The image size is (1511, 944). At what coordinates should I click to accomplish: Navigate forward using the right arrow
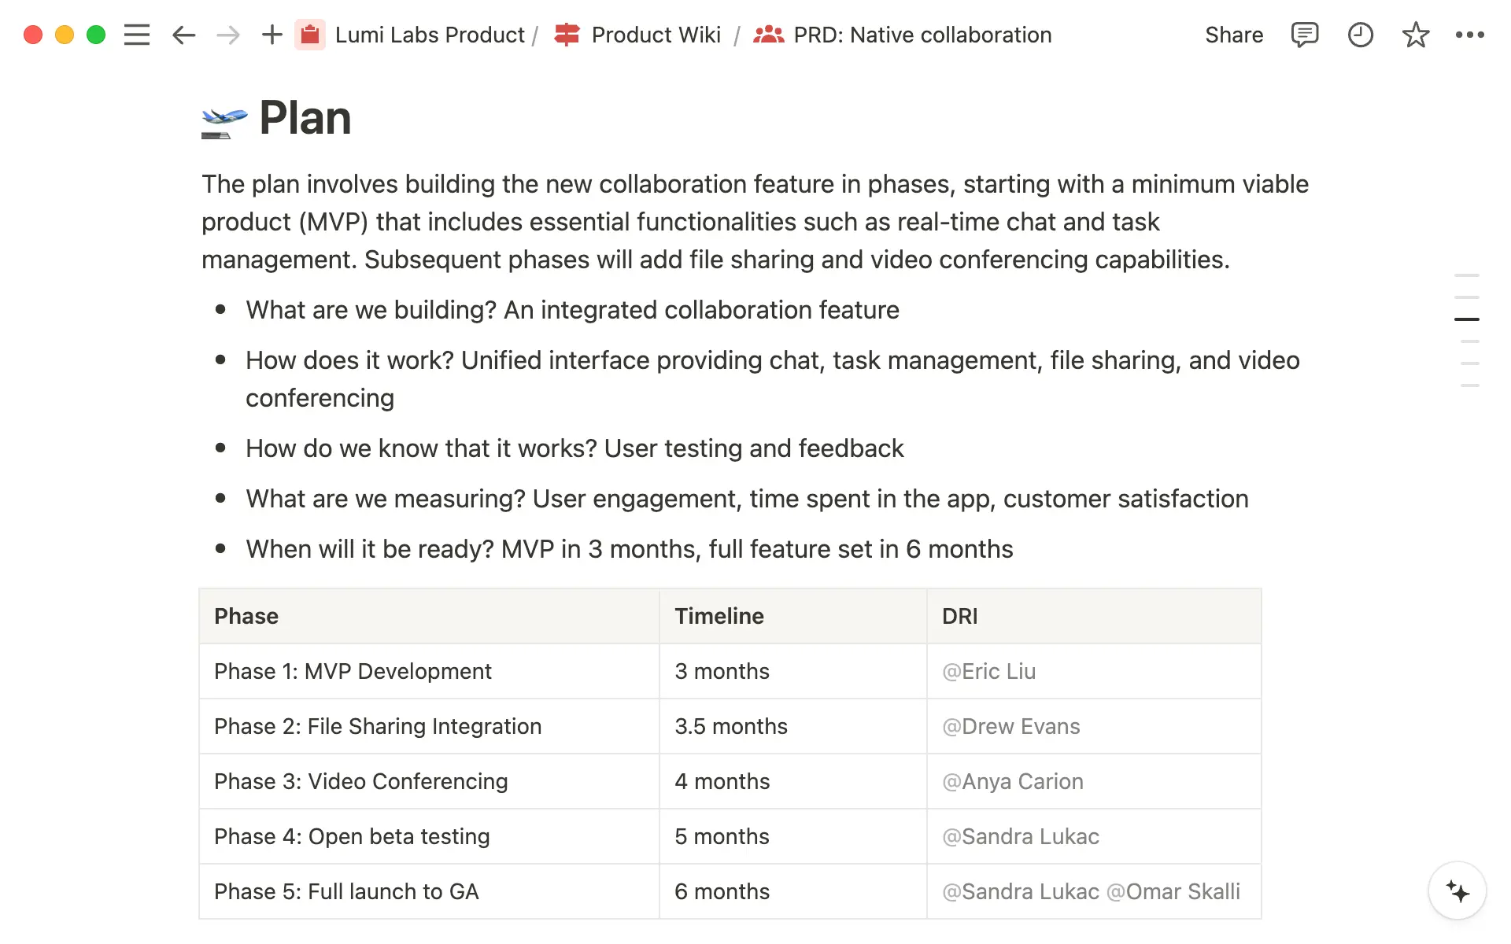227,35
